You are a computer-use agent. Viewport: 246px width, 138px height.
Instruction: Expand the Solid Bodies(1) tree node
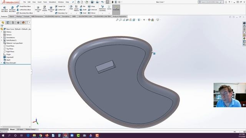[2, 40]
